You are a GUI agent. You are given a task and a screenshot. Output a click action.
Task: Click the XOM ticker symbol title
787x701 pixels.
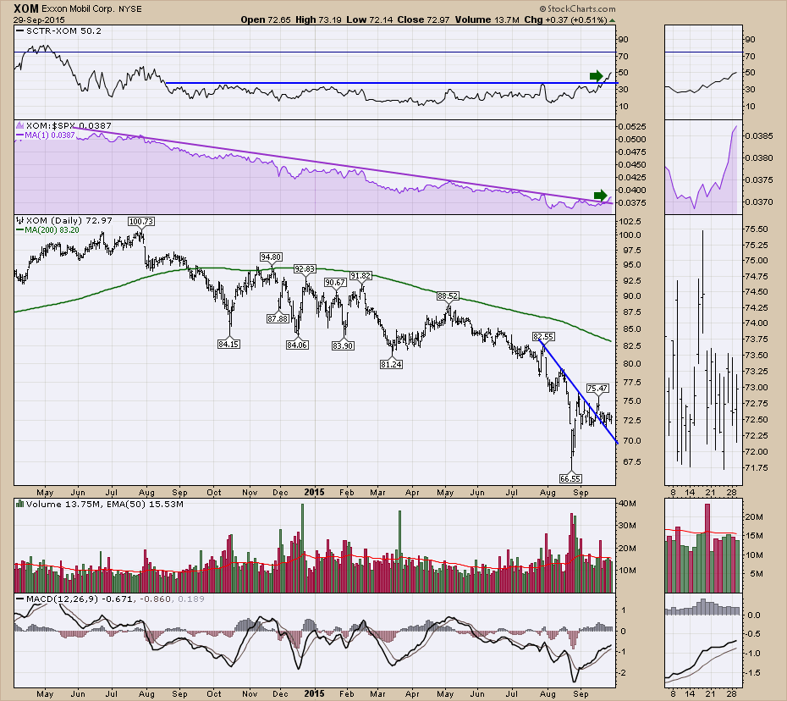pyautogui.click(x=25, y=8)
